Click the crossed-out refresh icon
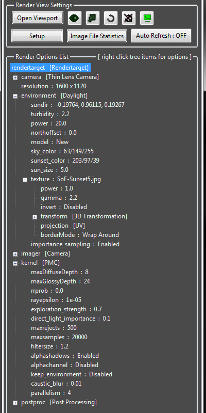The image size is (206, 413). (x=129, y=18)
